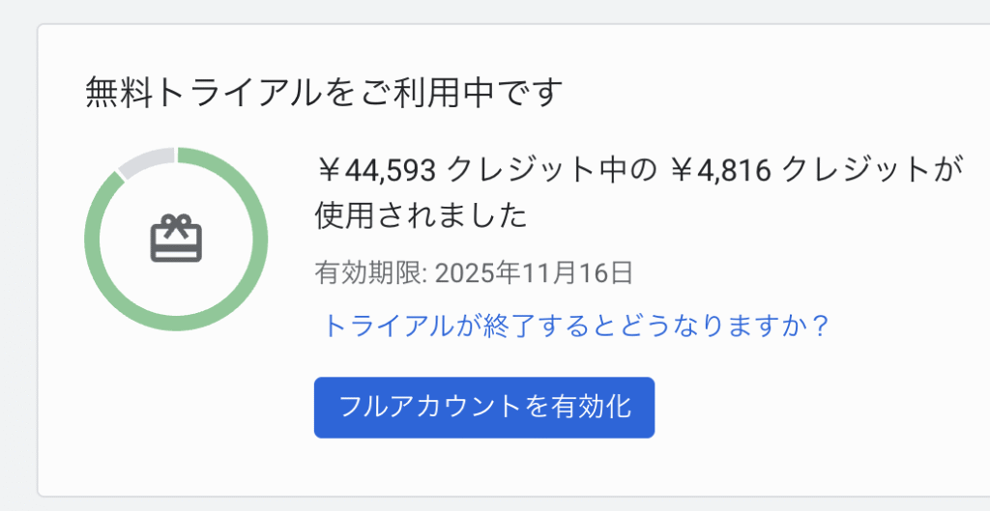Click the ¥44,593 total credit amount
Viewport: 990px width, 511px height.
(380, 170)
